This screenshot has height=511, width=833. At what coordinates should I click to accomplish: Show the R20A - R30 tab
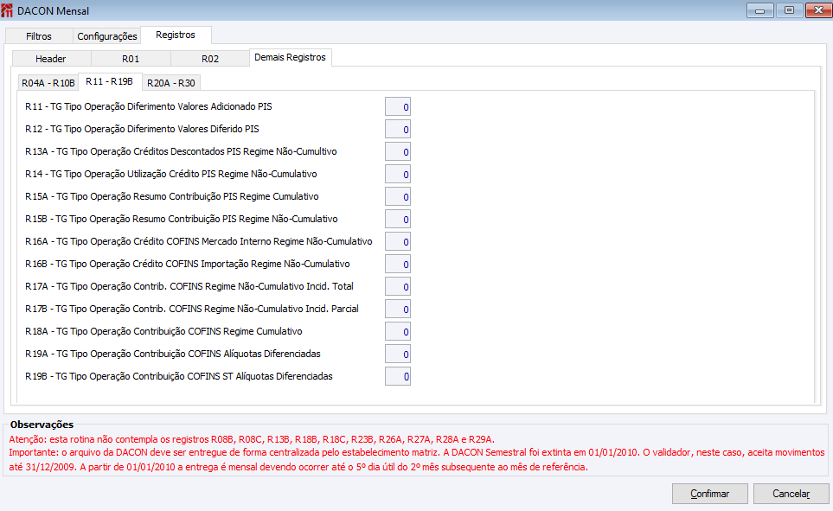coord(171,83)
